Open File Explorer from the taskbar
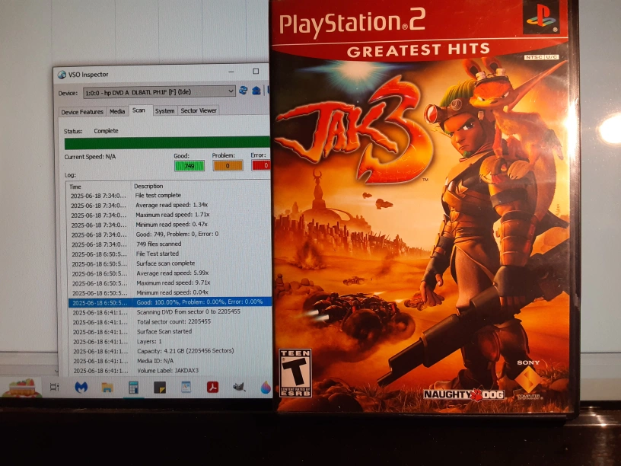The image size is (621, 466). (x=107, y=387)
